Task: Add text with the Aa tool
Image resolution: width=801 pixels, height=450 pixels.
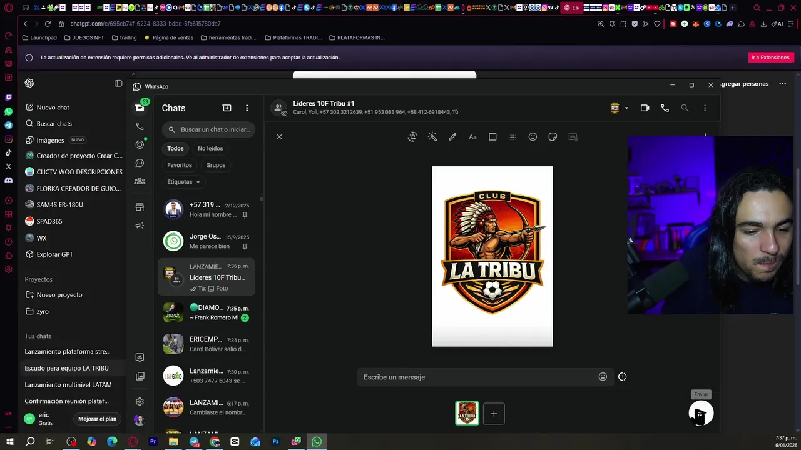Action: tap(472, 137)
